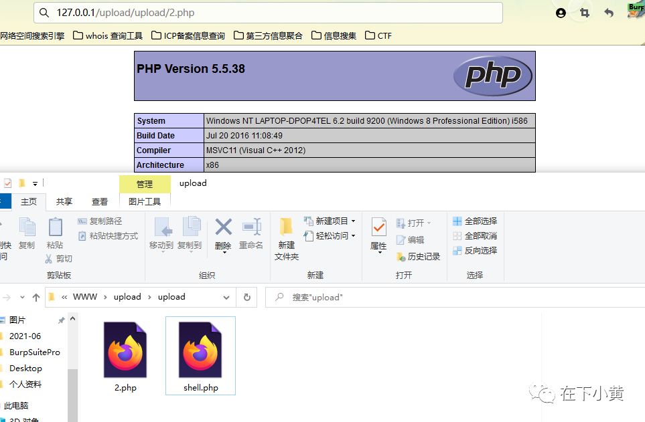
Task: Click the 编辑 edit button
Action: (x=410, y=240)
